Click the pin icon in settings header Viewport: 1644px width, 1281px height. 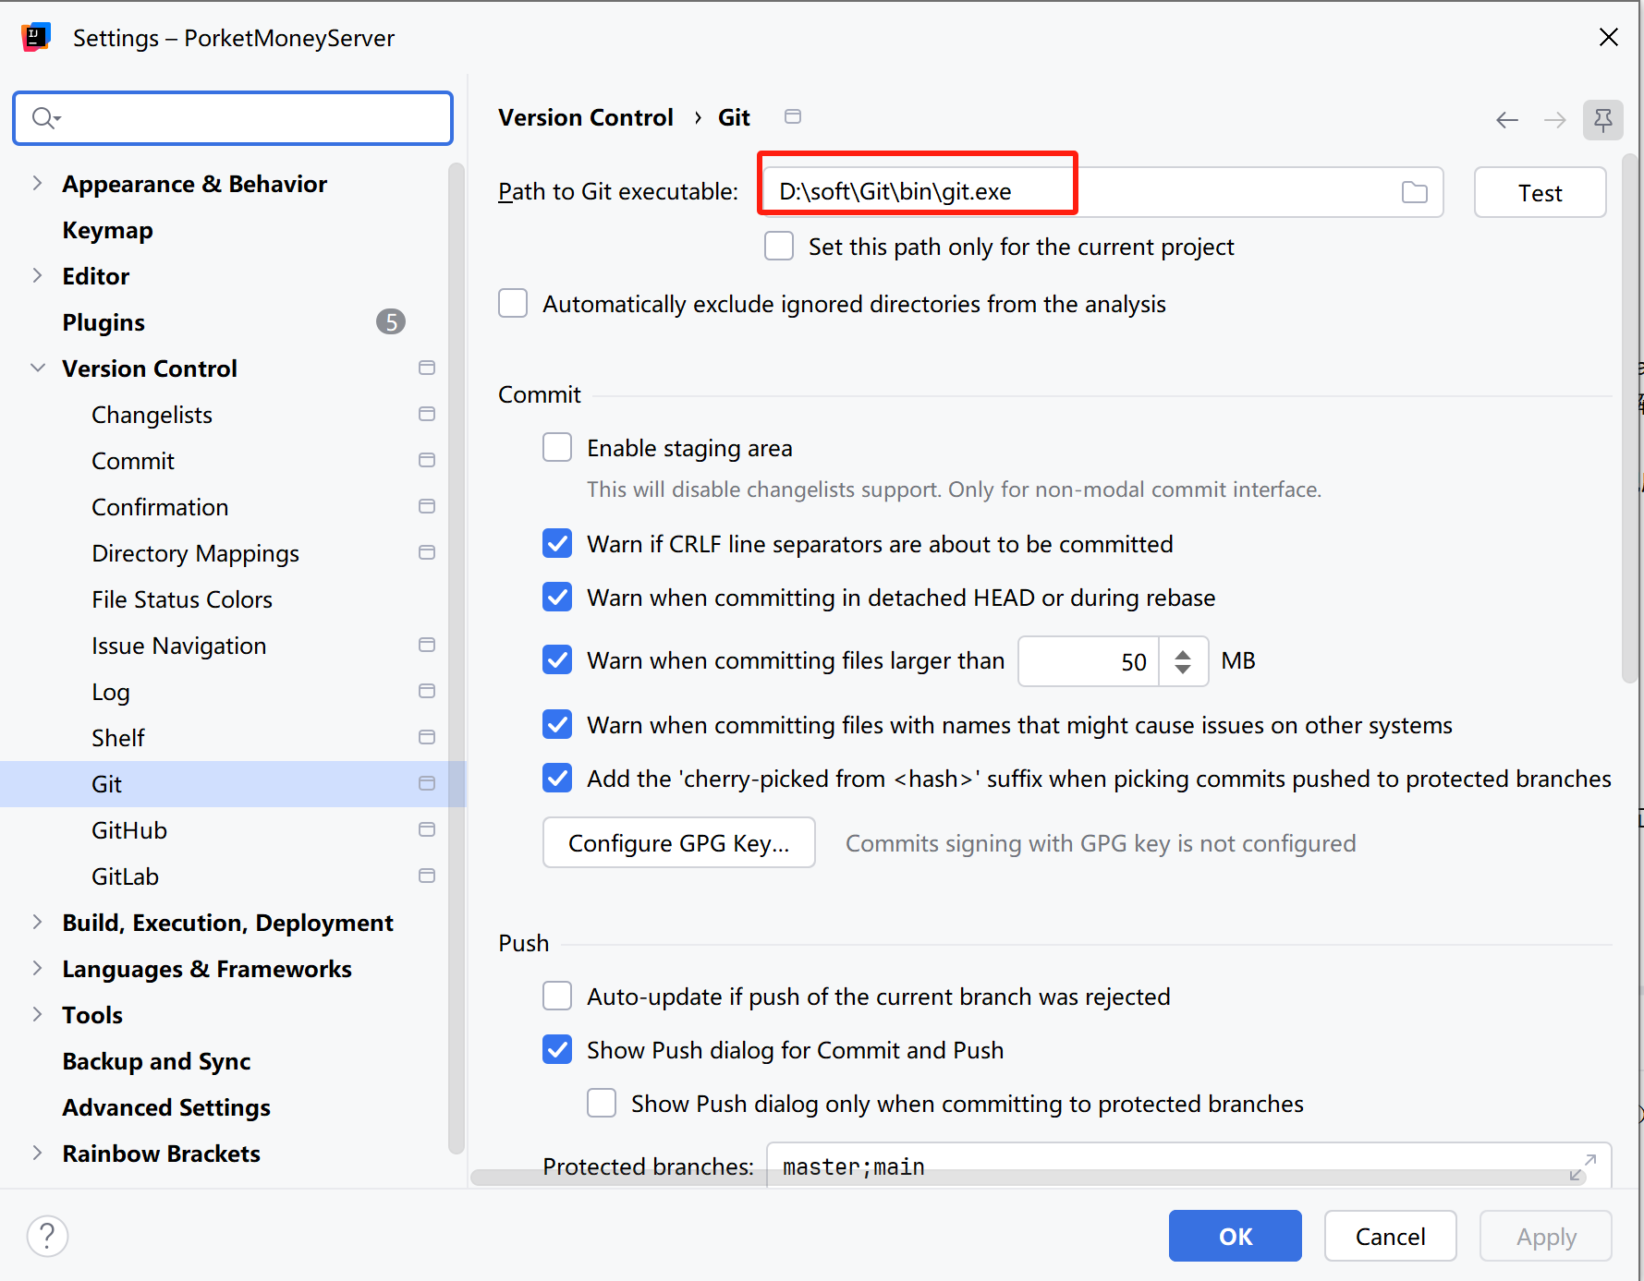coord(1603,120)
